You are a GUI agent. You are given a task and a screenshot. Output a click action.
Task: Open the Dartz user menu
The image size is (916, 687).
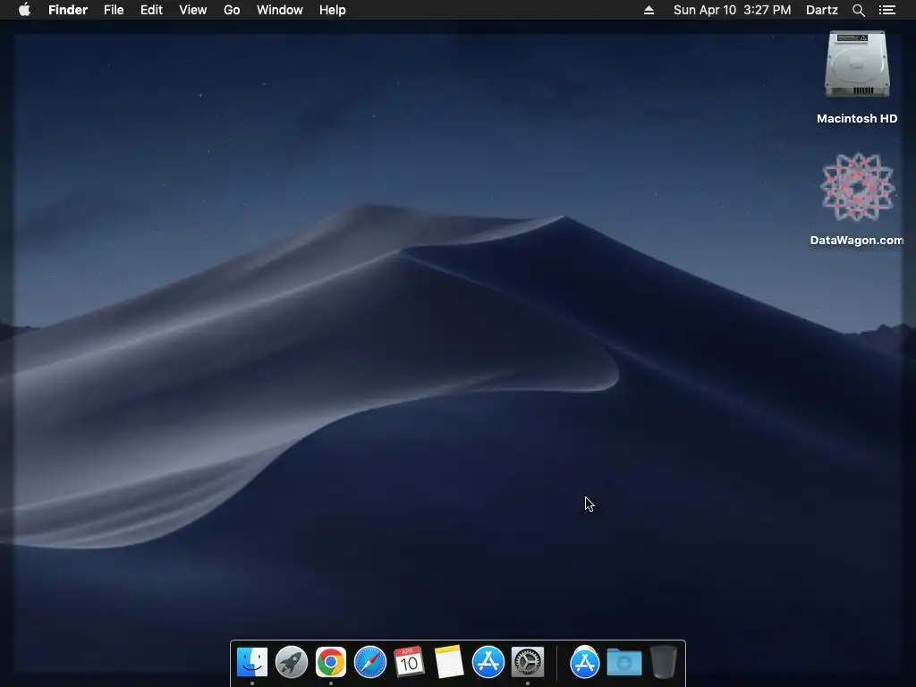[822, 10]
